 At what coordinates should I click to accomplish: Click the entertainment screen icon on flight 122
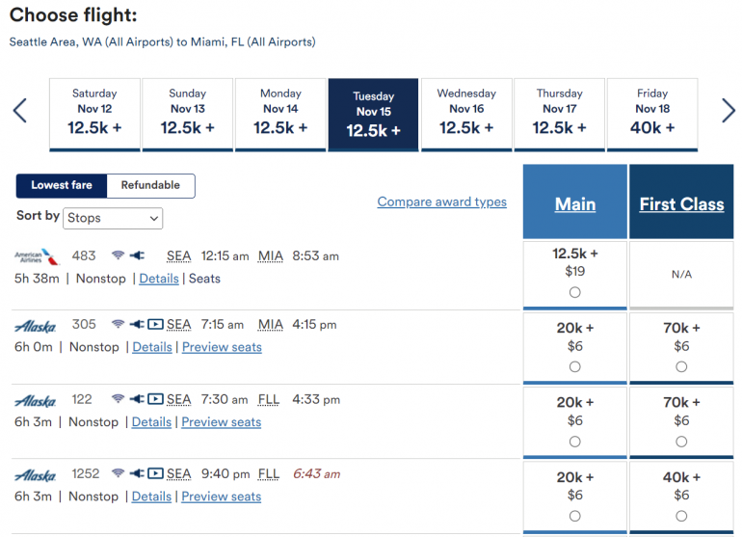155,399
